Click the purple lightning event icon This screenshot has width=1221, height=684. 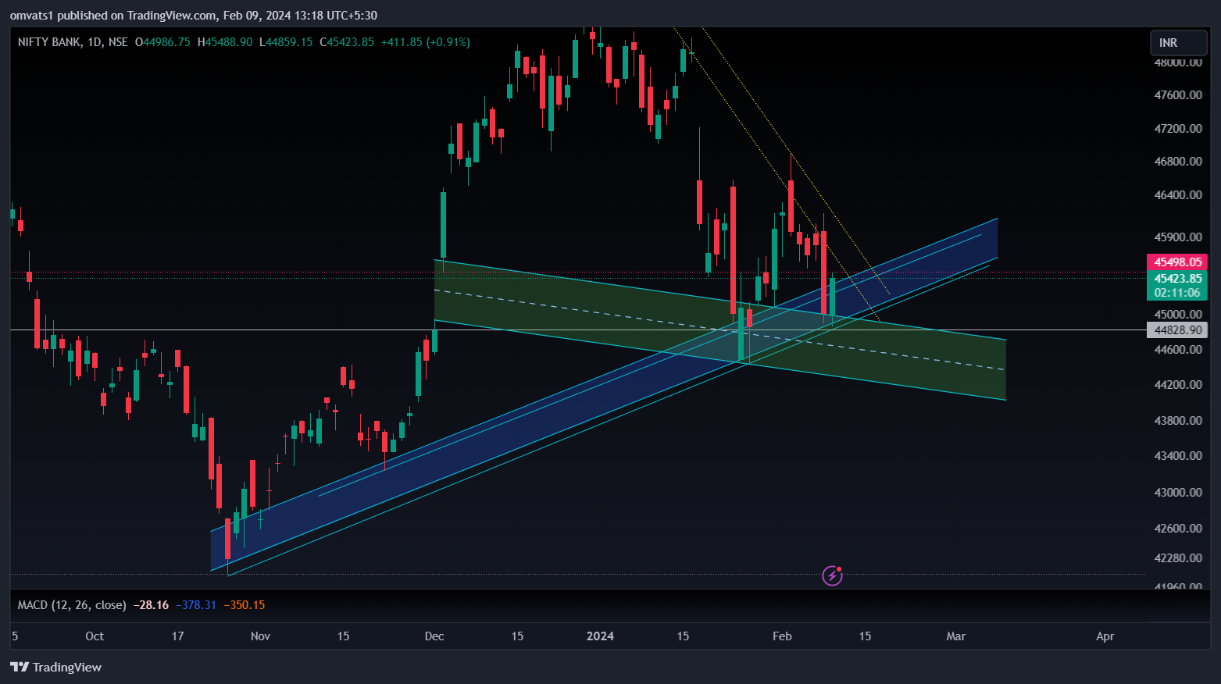(x=833, y=576)
